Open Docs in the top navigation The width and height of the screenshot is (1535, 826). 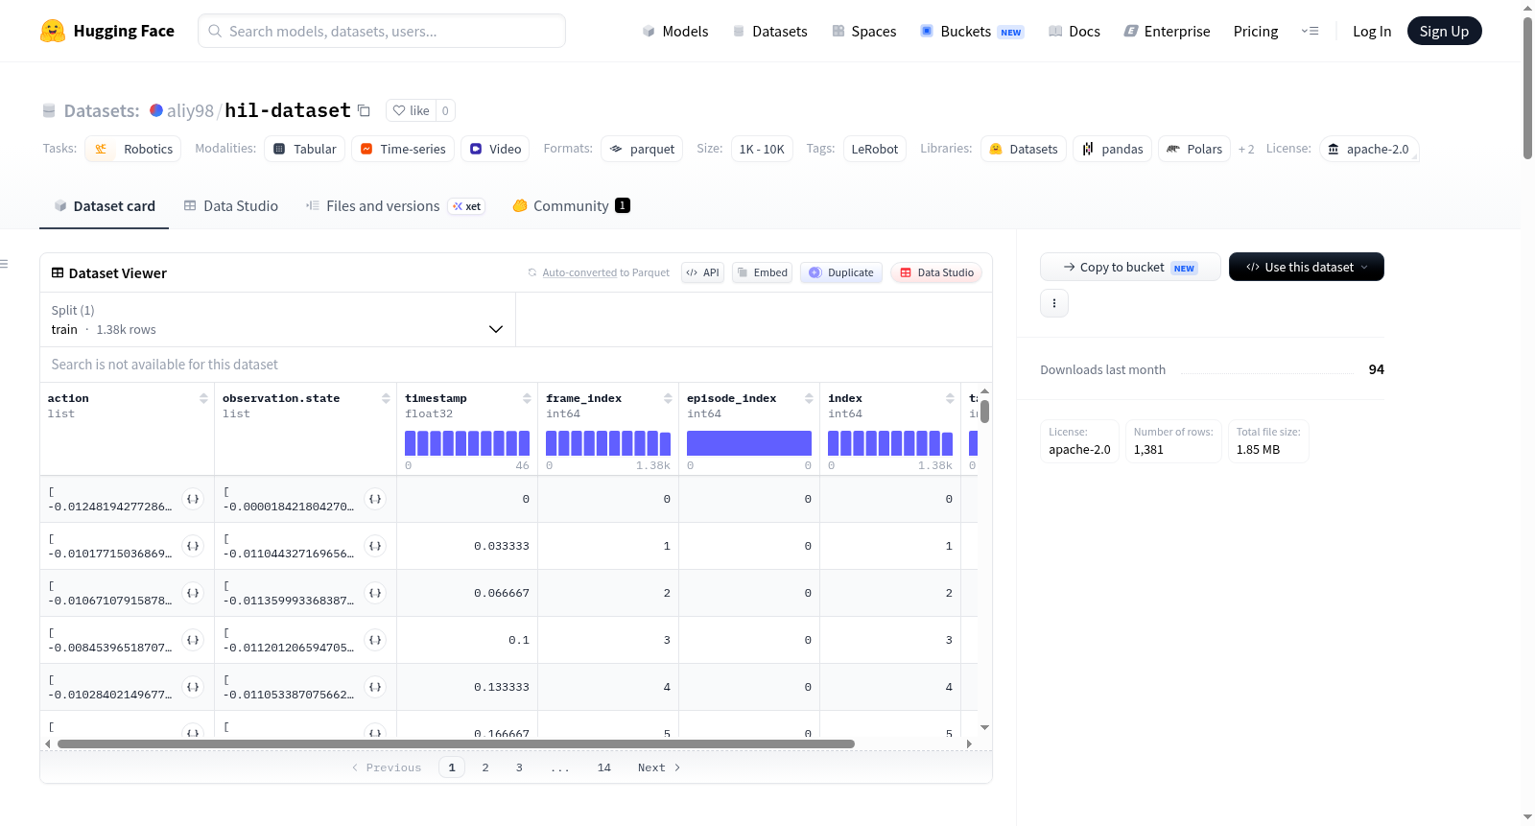(x=1074, y=31)
